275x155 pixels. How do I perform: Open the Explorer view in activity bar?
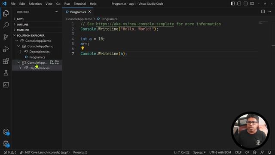[x=6, y=13]
